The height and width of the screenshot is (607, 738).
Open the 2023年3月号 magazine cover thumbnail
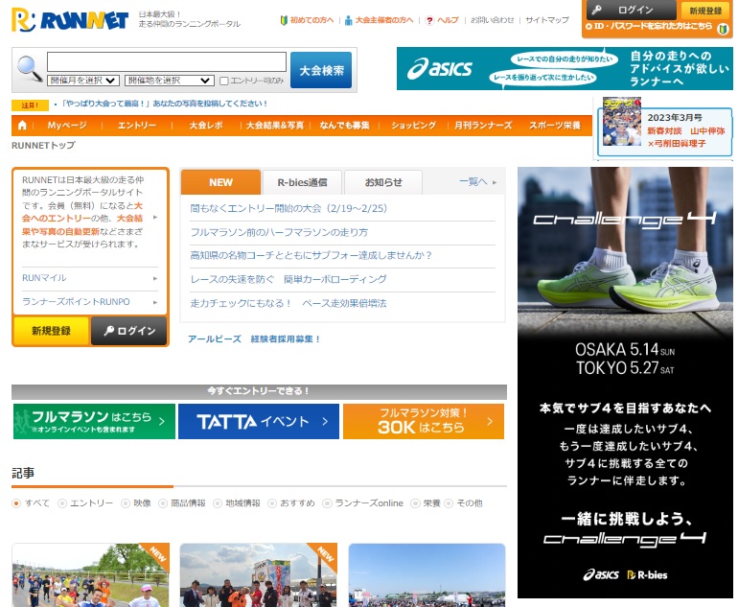pyautogui.click(x=622, y=122)
